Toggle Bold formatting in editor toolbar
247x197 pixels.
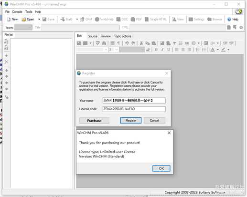click(156, 50)
